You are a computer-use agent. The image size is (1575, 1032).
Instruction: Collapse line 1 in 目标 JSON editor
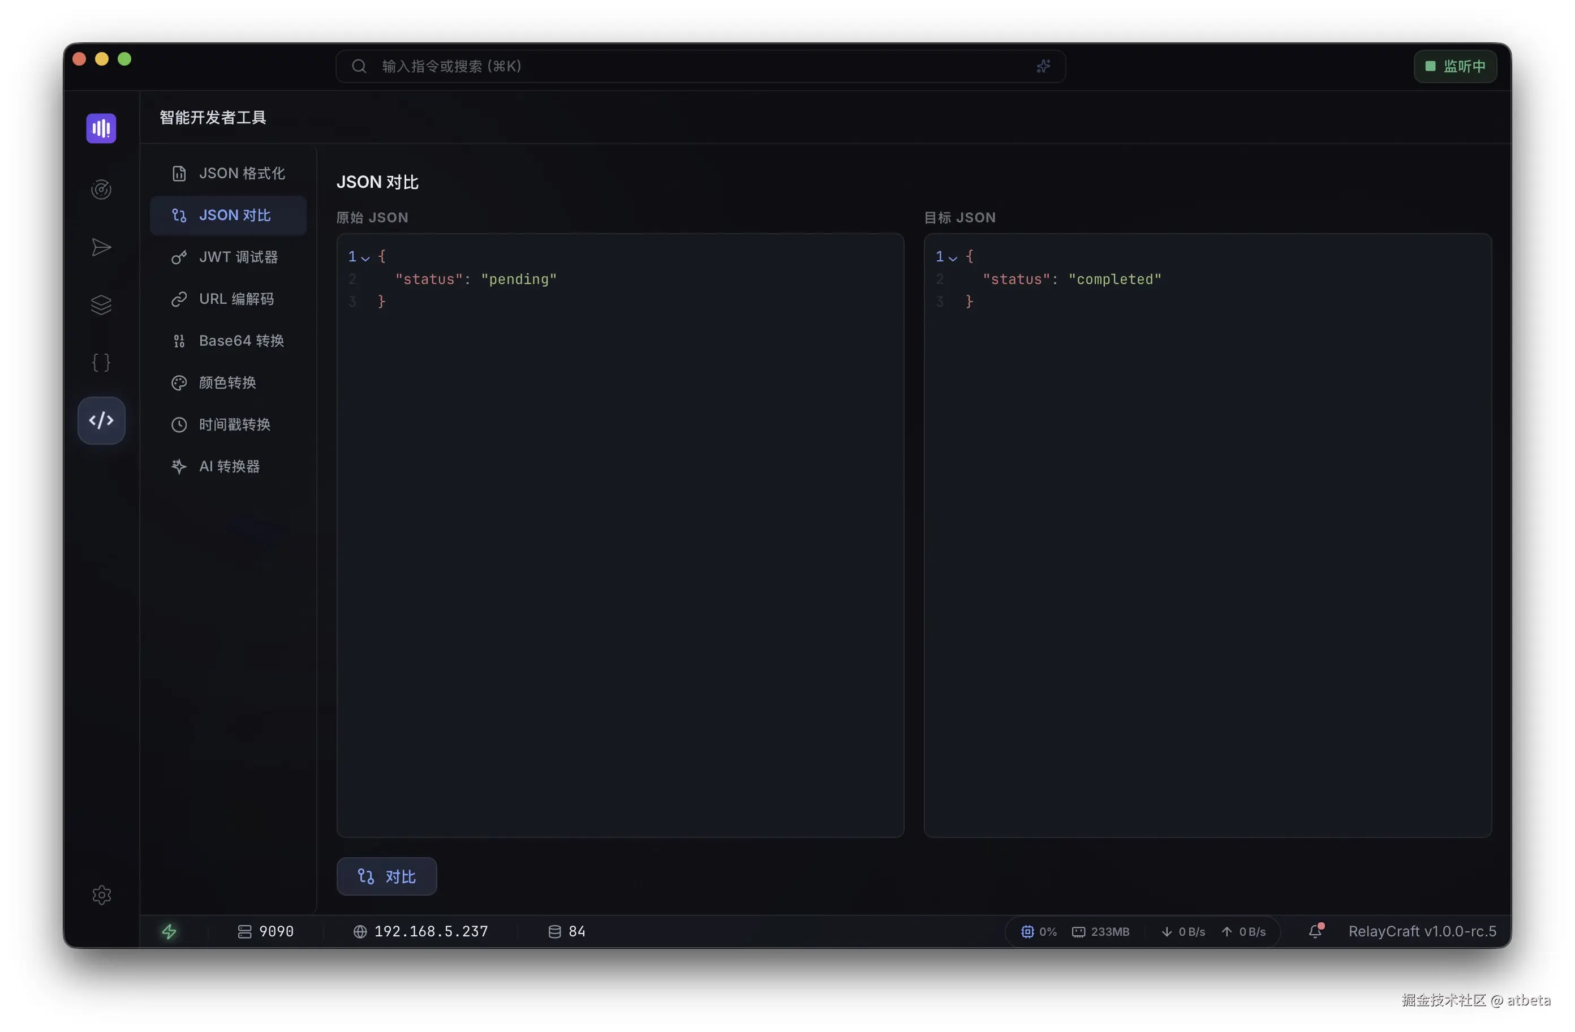[x=952, y=258]
